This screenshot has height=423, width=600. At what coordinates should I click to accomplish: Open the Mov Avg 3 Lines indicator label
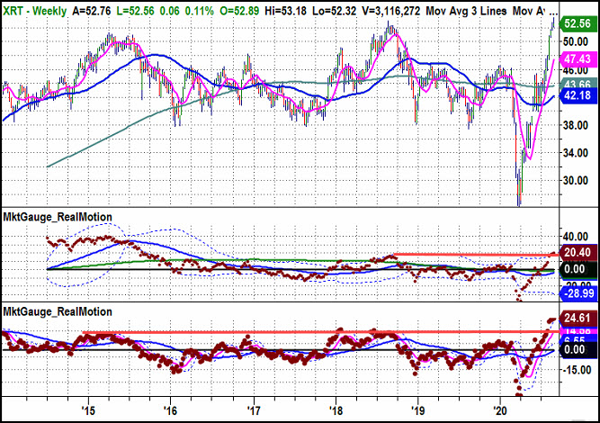coord(467,11)
